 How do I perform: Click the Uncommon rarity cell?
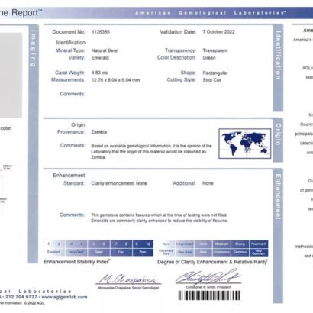coord(221,252)
